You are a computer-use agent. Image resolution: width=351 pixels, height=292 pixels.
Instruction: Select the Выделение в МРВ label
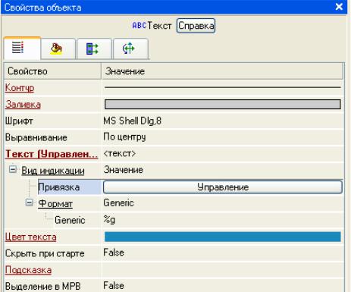coord(42,286)
